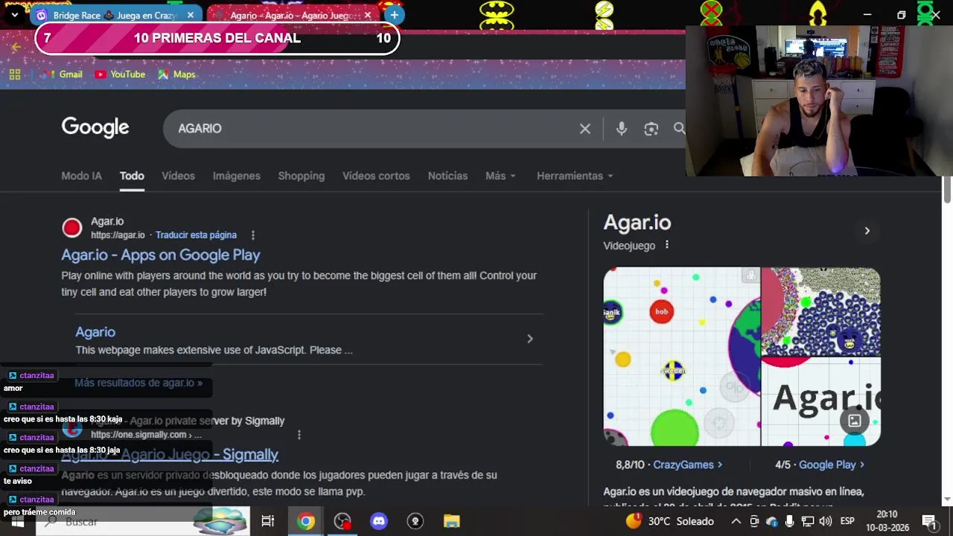Viewport: 953px width, 536px height.
Task: Open File Explorer from the taskbar
Action: pos(452,521)
